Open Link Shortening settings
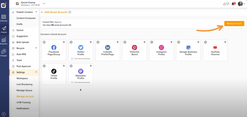This screenshot has height=117, width=247. tap(24, 84)
